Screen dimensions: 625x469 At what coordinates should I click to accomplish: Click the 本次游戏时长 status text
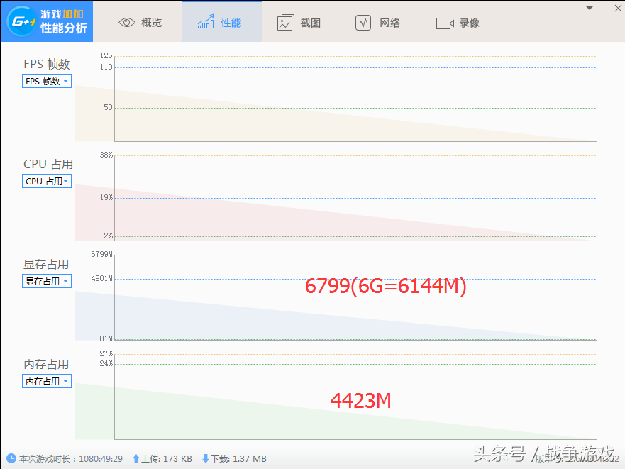[x=71, y=459]
